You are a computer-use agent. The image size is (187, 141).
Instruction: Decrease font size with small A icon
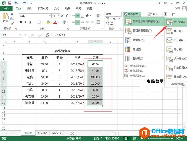click(x=67, y=16)
